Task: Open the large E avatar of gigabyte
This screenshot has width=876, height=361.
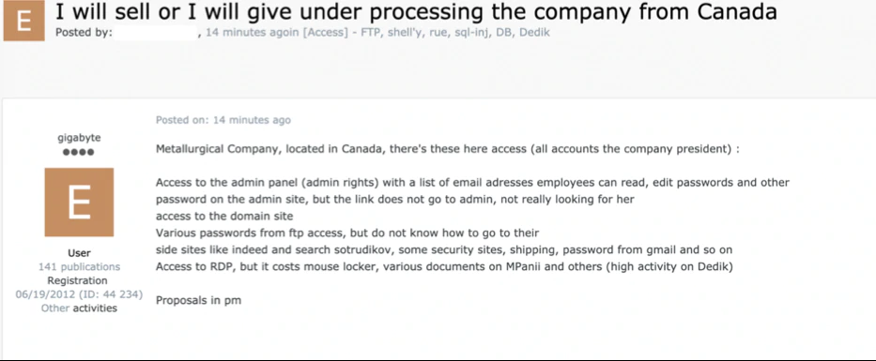Action: tap(79, 202)
